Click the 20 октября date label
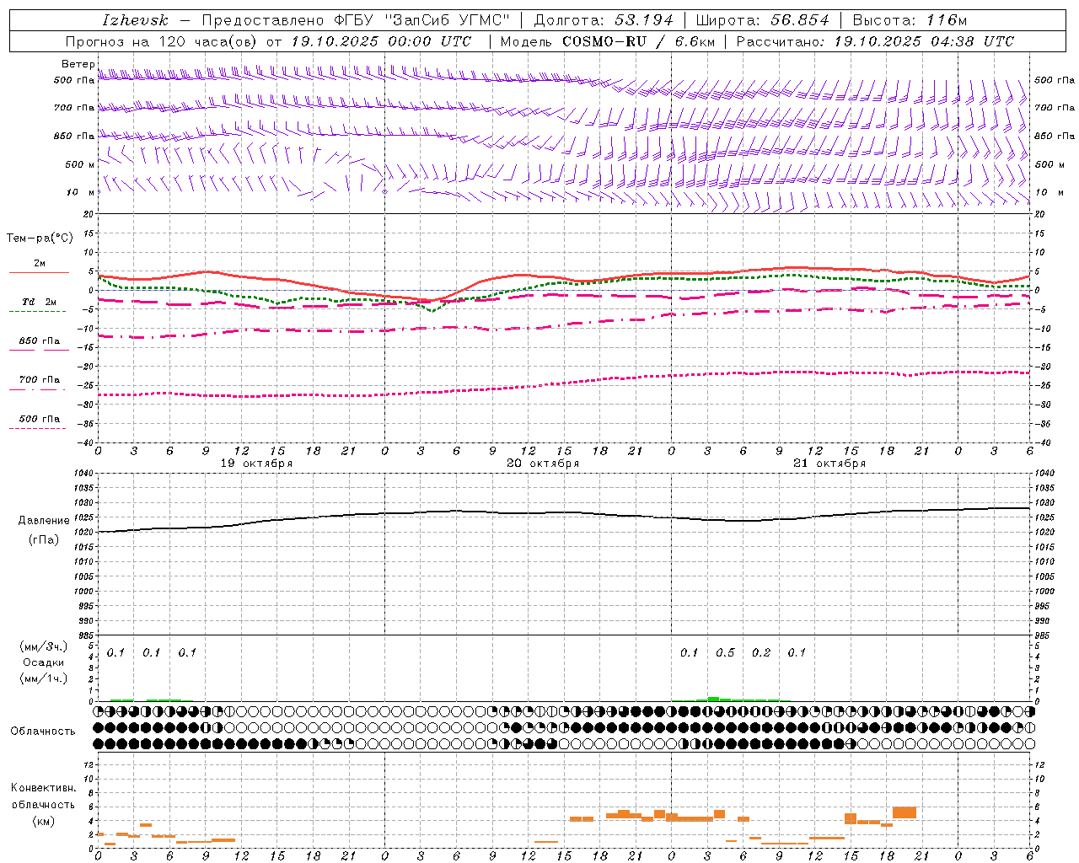Viewport: 1079px width, 863px height. click(x=543, y=464)
